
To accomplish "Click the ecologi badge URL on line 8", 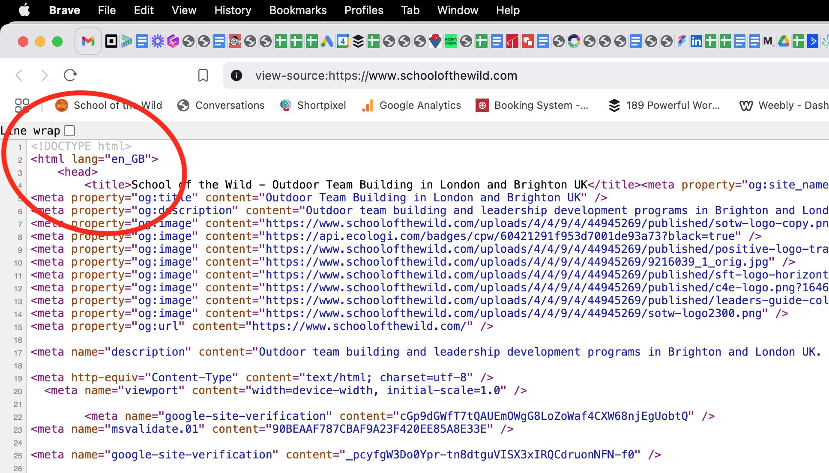I will coord(500,236).
